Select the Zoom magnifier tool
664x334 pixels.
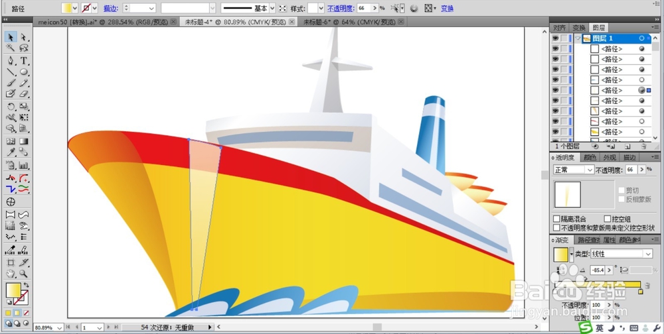pyautogui.click(x=24, y=274)
